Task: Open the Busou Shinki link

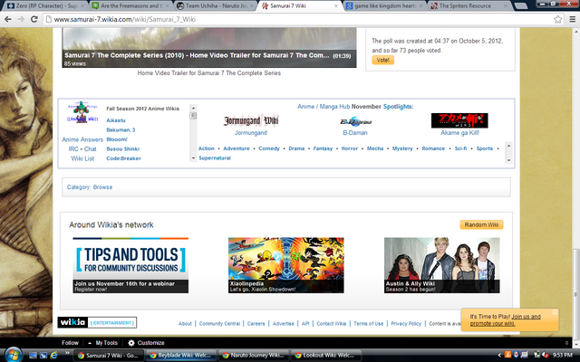Action: click(123, 148)
